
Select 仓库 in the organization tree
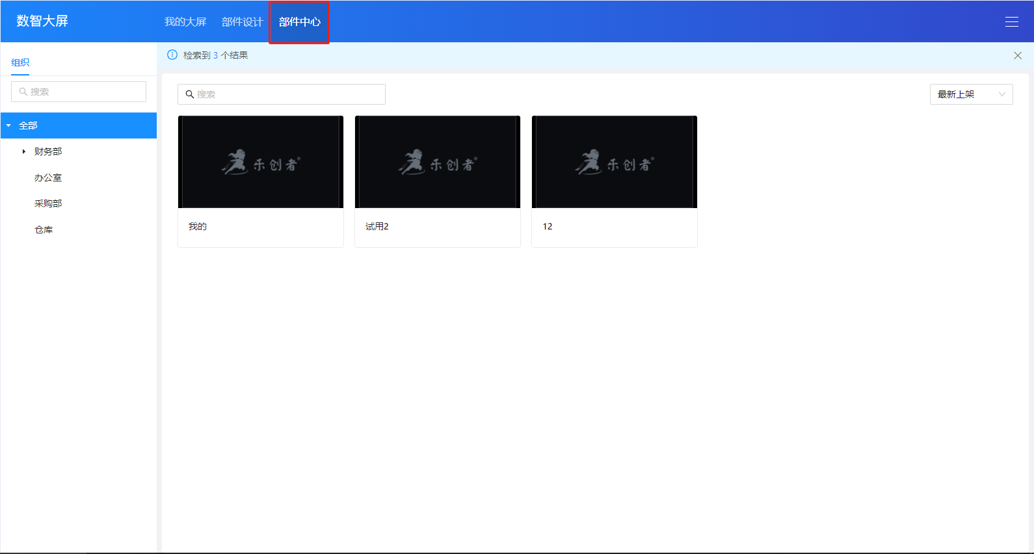44,230
